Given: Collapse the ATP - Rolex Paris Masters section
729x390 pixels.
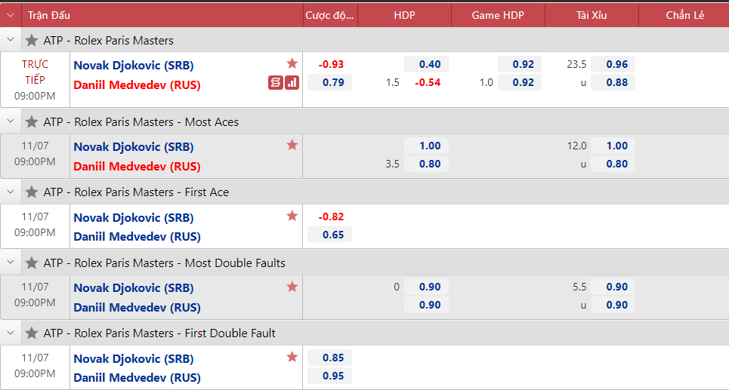Looking at the screenshot, I should [11, 40].
